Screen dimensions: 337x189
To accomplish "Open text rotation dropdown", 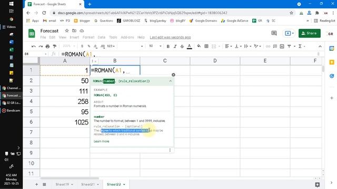I will coord(257,46).
